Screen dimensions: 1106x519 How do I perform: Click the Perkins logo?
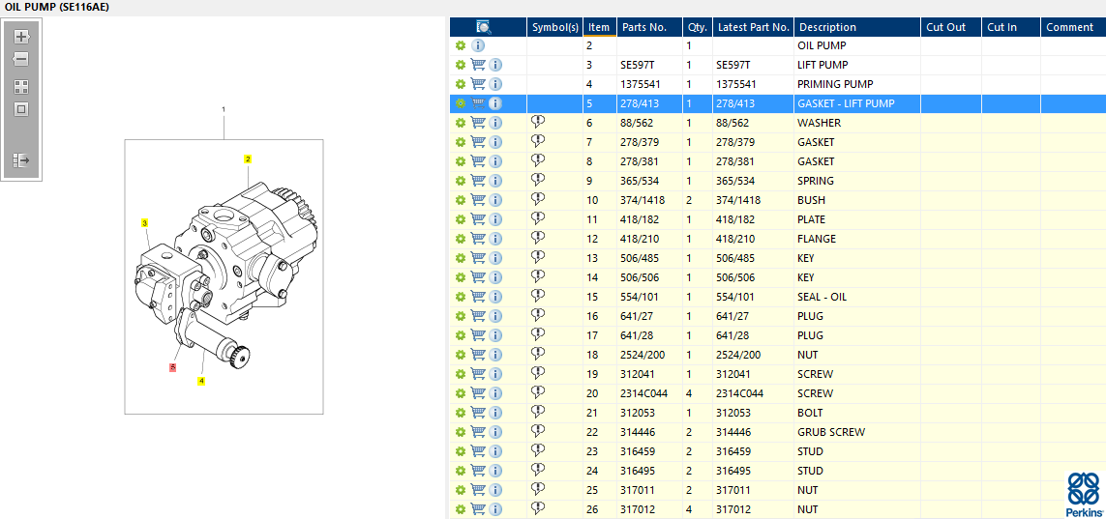[1084, 494]
